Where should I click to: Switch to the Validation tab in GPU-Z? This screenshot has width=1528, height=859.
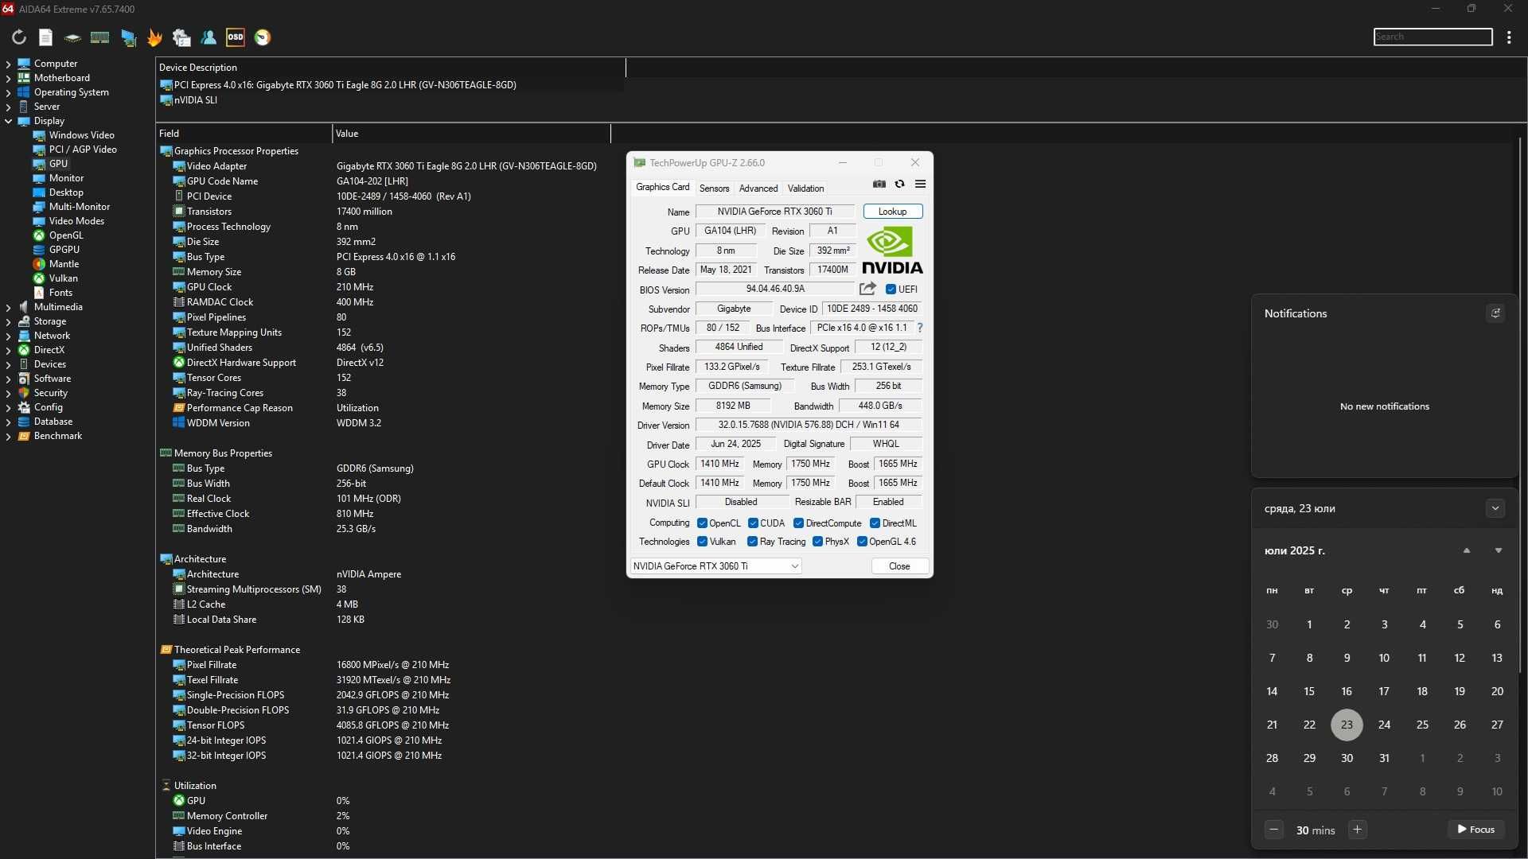tap(805, 189)
